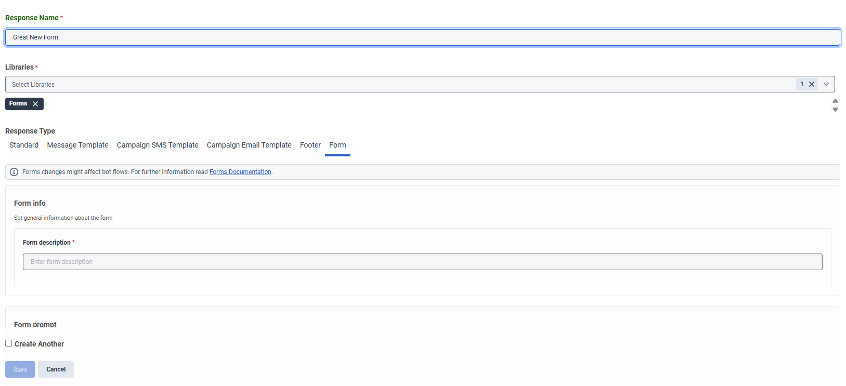Click the scroll down arrow beside the library tags

835,110
